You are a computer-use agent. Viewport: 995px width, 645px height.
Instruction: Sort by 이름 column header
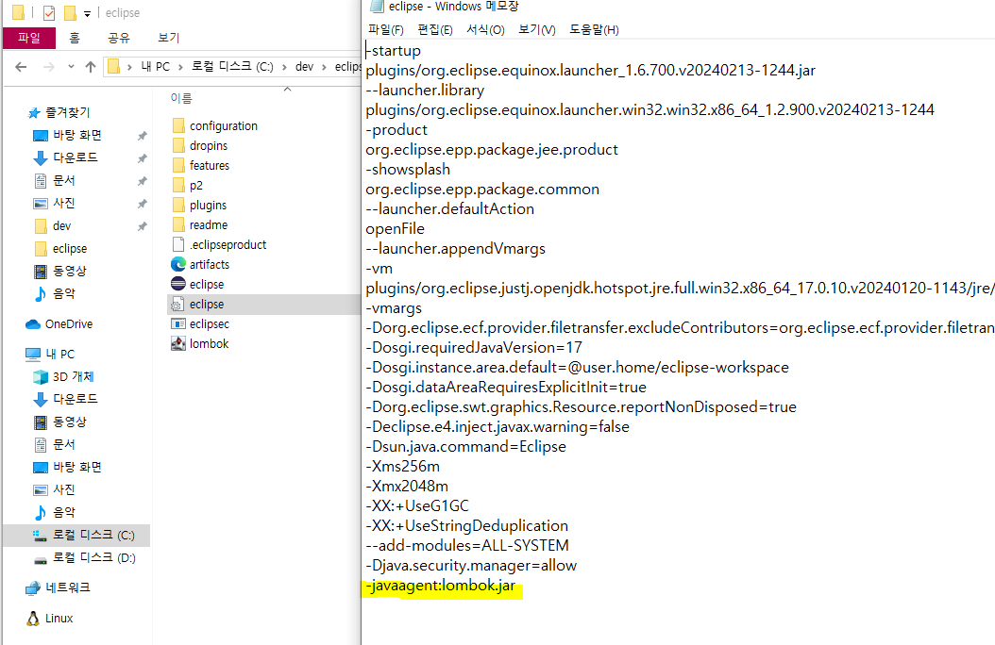[181, 98]
